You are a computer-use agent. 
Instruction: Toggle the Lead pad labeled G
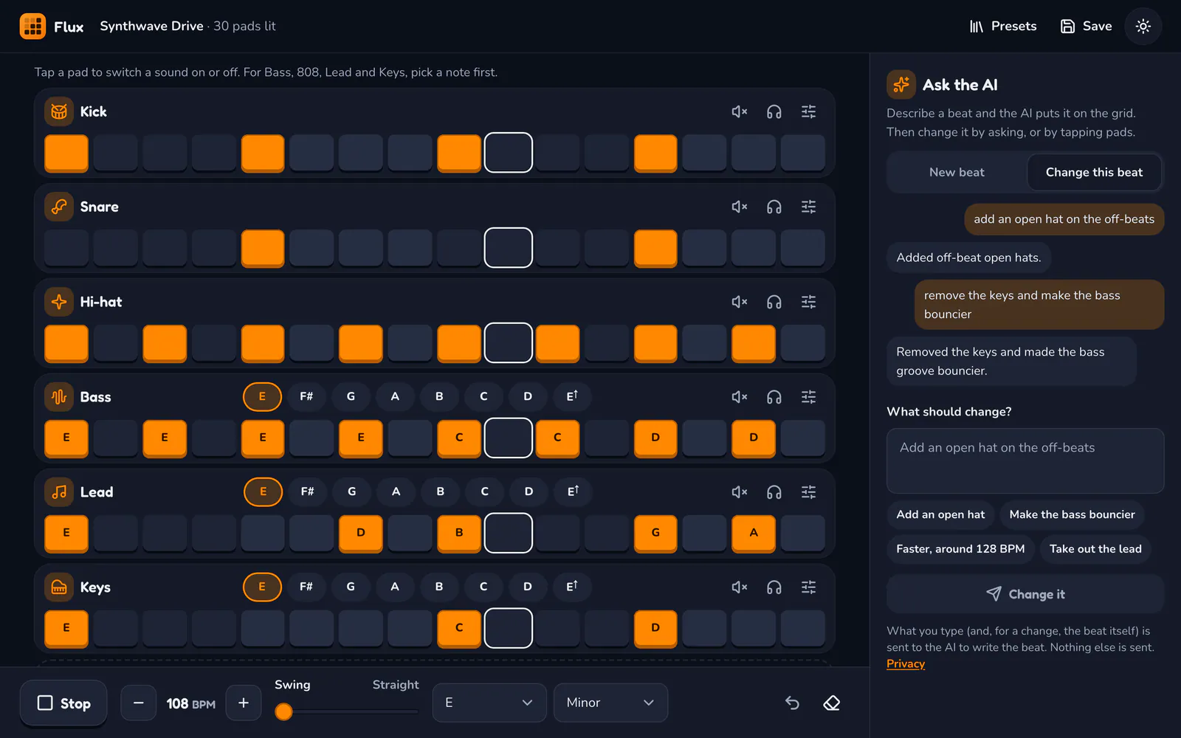pyautogui.click(x=655, y=533)
